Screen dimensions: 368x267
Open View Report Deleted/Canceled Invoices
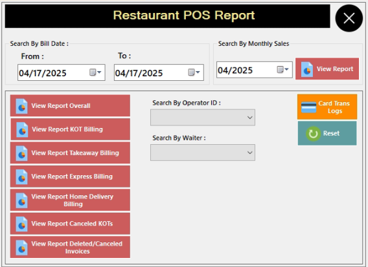point(70,248)
